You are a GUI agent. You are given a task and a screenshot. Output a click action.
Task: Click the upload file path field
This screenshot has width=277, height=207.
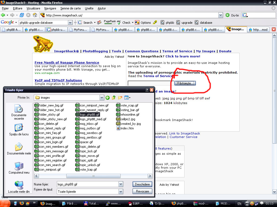(151, 83)
